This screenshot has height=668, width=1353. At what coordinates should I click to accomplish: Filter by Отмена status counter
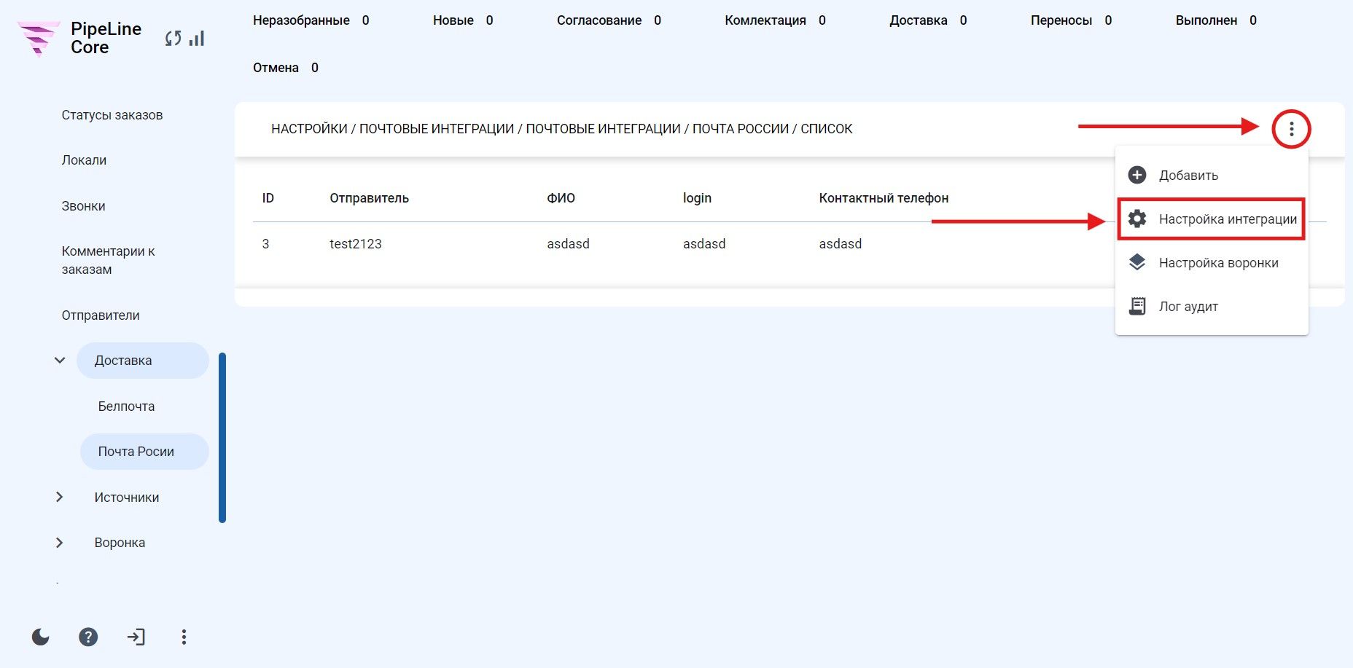click(x=286, y=68)
